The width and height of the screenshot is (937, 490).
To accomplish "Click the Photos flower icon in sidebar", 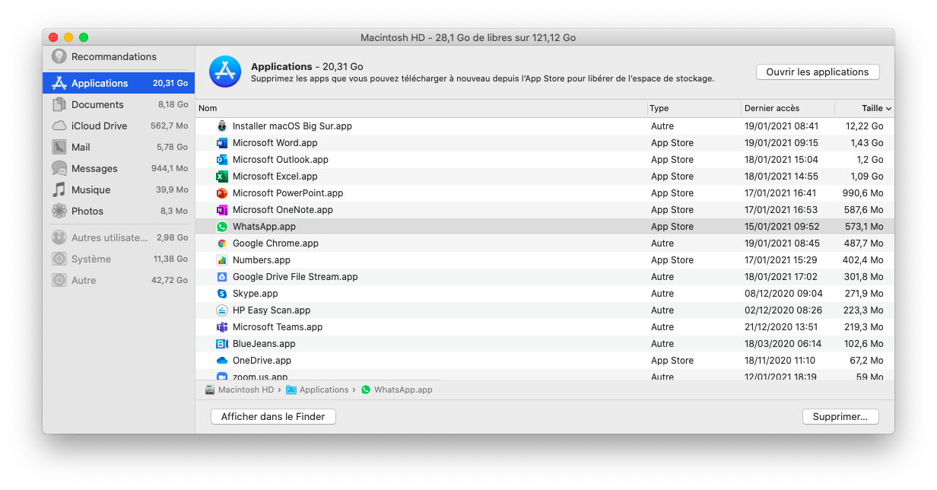I will coord(59,211).
